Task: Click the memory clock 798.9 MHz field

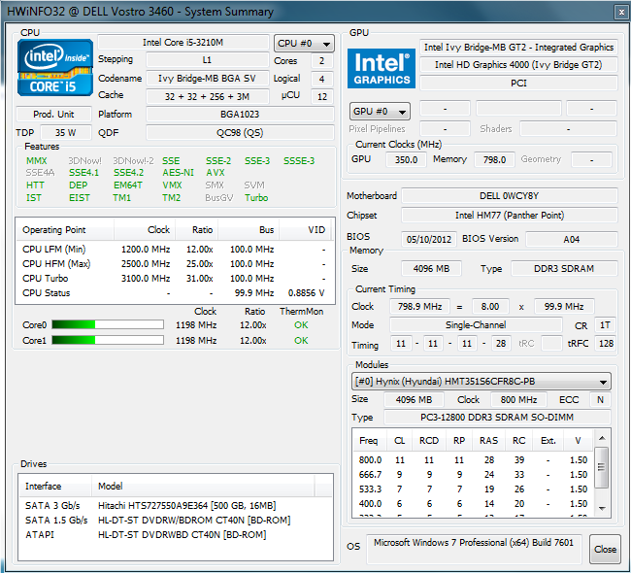Action: coord(419,307)
